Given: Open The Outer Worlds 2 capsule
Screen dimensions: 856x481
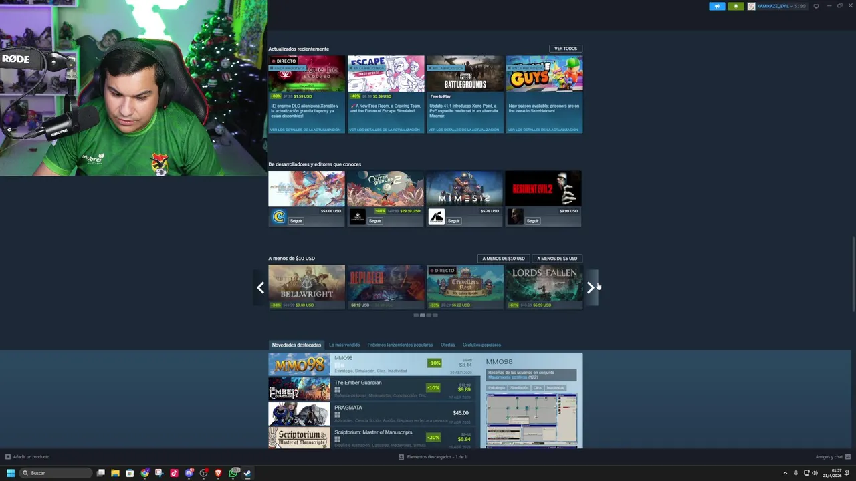Looking at the screenshot, I should [385, 189].
